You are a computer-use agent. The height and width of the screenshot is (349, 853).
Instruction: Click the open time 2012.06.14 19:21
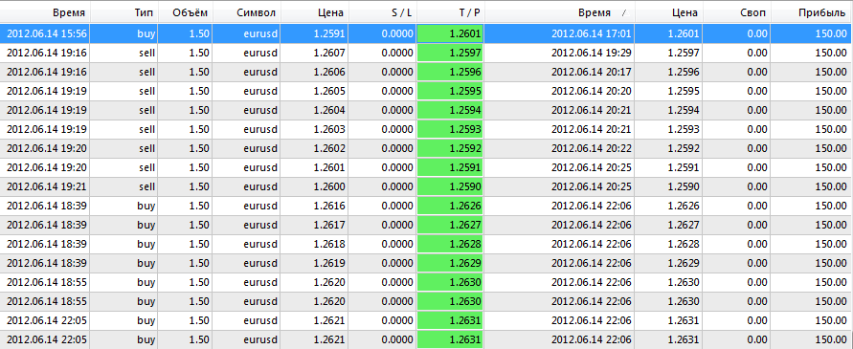pos(47,186)
